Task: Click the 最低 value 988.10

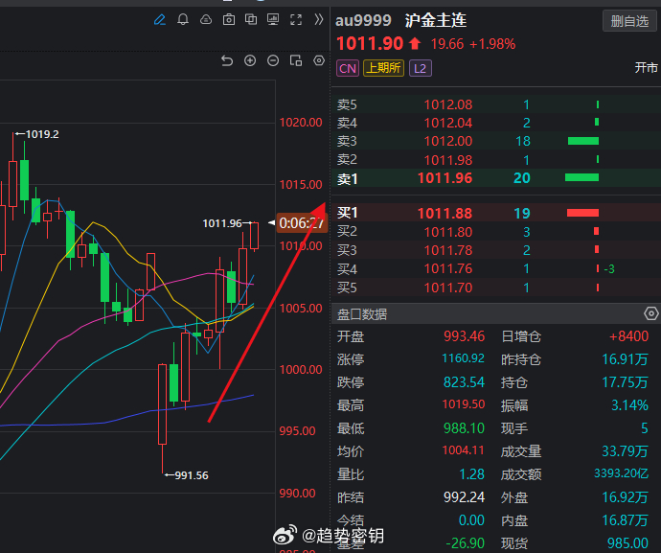Action: tap(464, 428)
